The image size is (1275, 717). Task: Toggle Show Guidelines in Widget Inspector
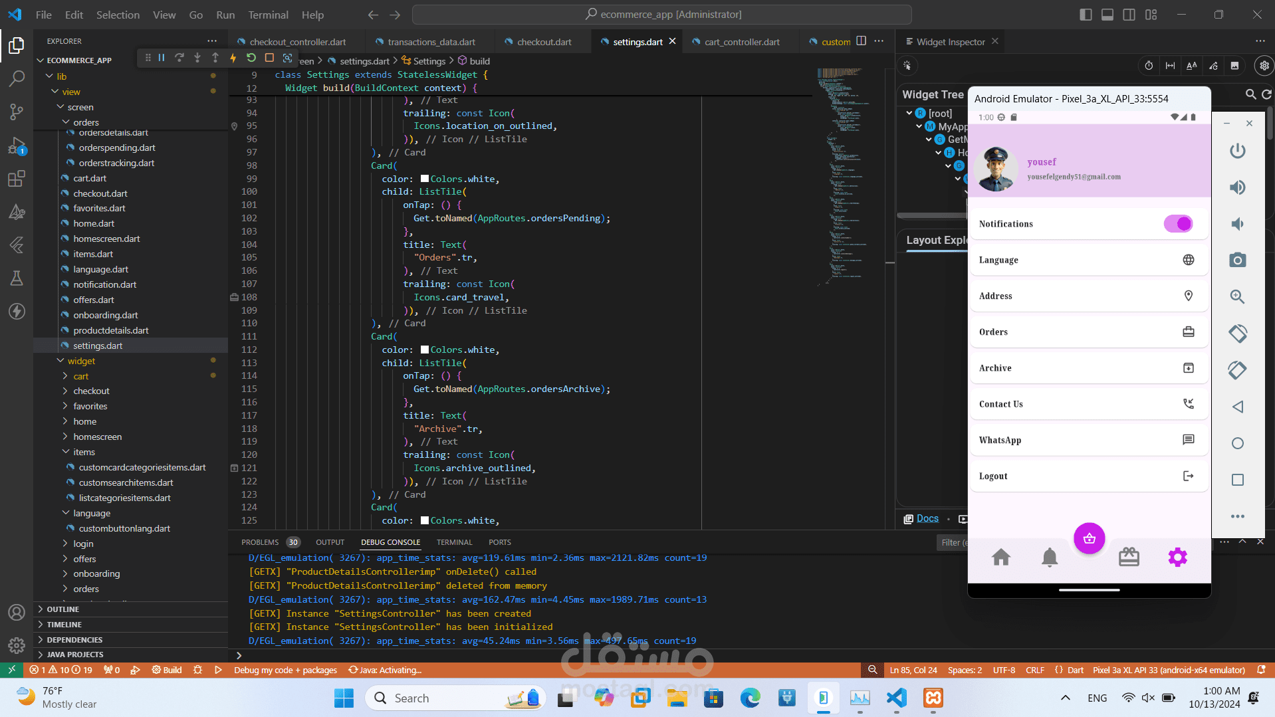(x=1170, y=66)
